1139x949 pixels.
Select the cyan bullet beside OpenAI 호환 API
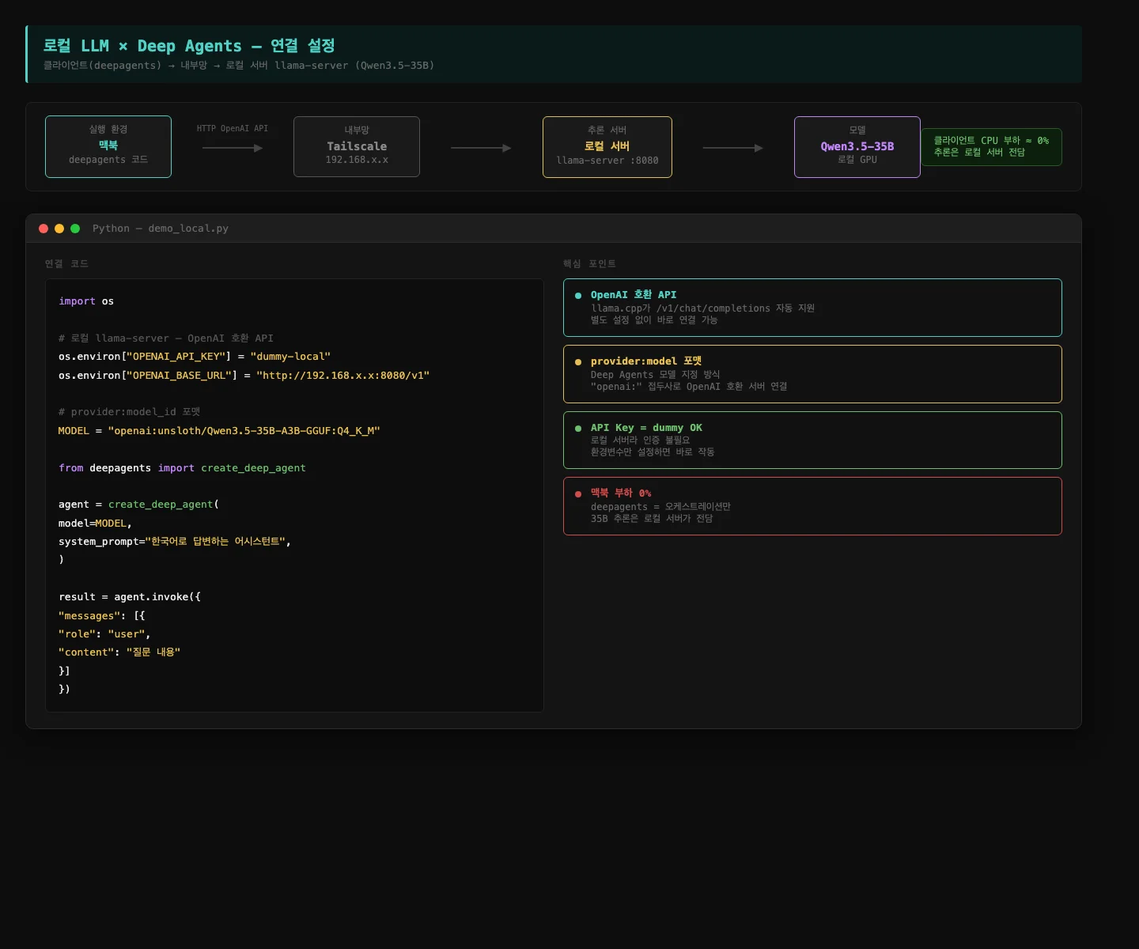point(577,296)
